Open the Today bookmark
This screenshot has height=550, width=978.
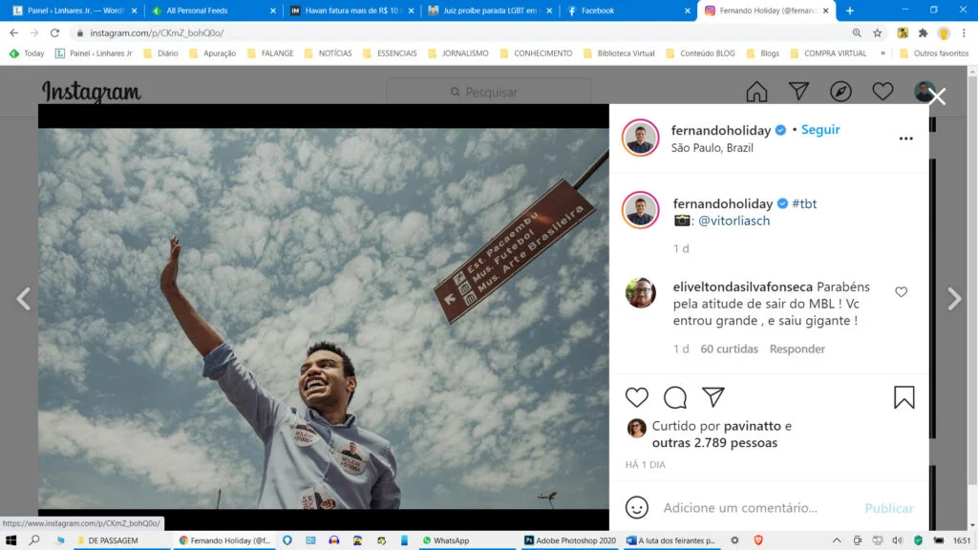click(27, 53)
